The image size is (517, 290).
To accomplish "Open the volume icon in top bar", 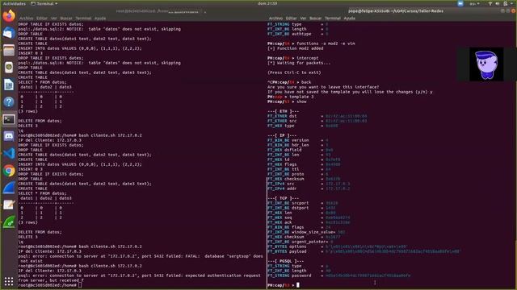I will coord(498,3).
